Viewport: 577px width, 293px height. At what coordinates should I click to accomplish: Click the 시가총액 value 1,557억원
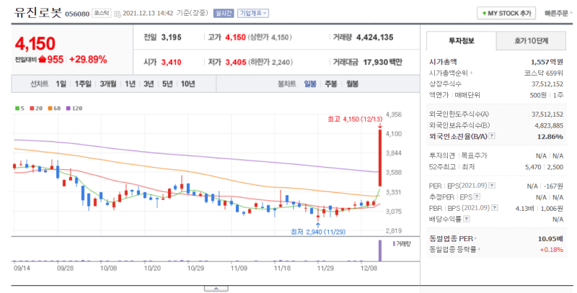pos(547,62)
